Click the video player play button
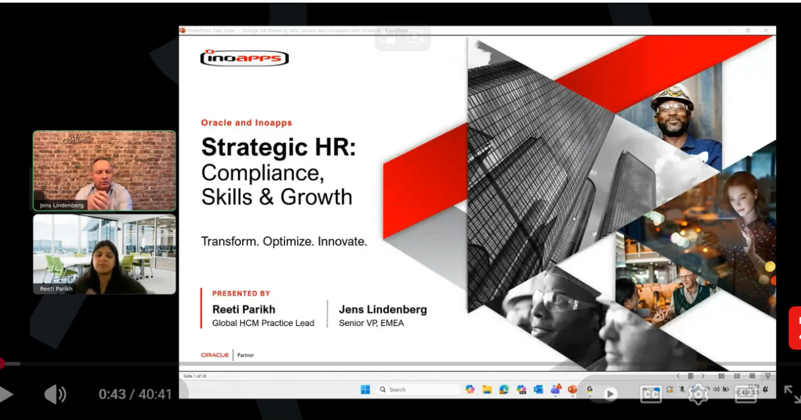The height and width of the screenshot is (420, 801). (5, 394)
